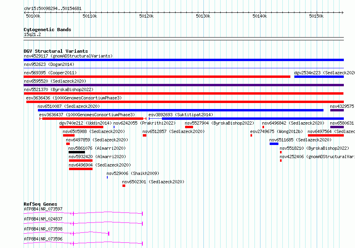The height and width of the screenshot is (248, 355).
Task: Click the nsv6496842 (Sedlazeck2020) label
Action: (x=293, y=123)
